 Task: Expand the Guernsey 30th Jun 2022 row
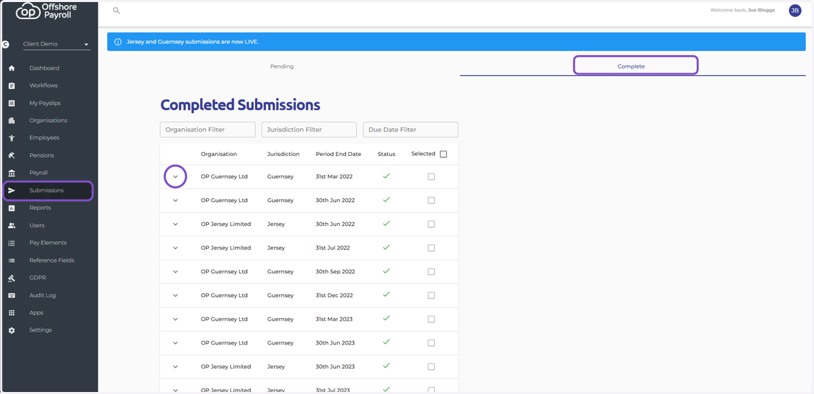(x=176, y=201)
